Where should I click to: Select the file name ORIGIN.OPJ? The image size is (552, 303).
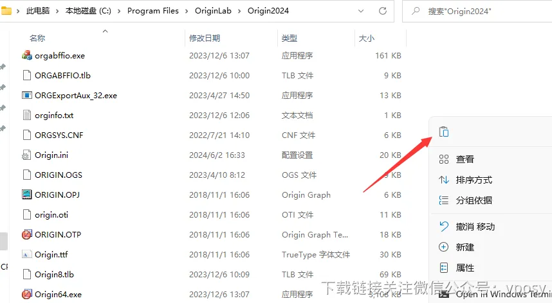57,195
